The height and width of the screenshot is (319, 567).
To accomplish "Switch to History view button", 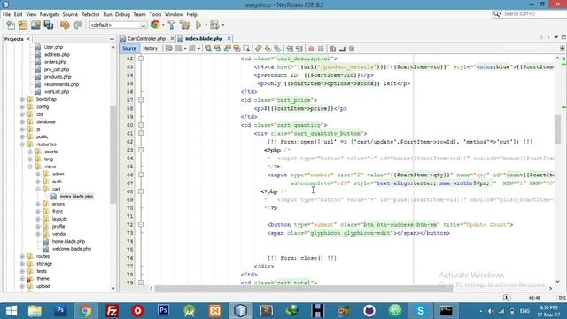I will click(x=150, y=49).
